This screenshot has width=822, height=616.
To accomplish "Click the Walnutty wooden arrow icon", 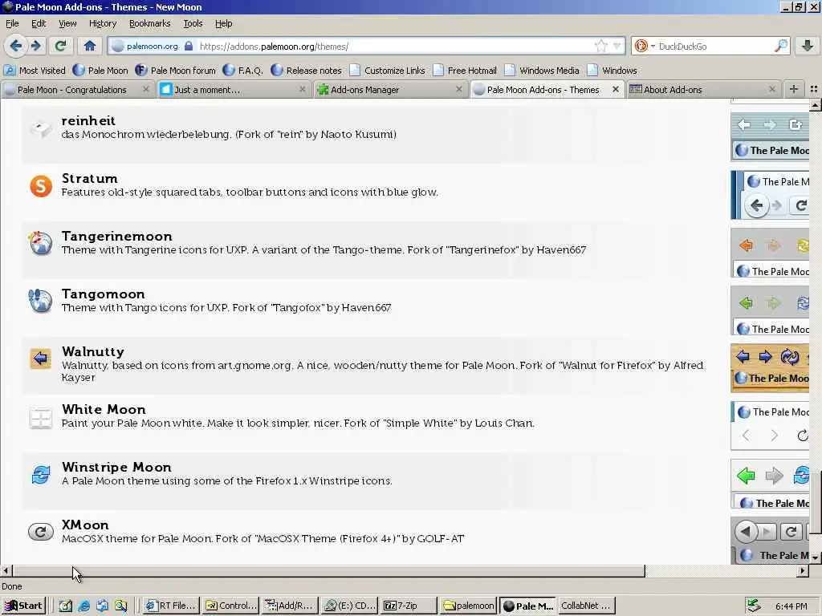I will pos(40,359).
